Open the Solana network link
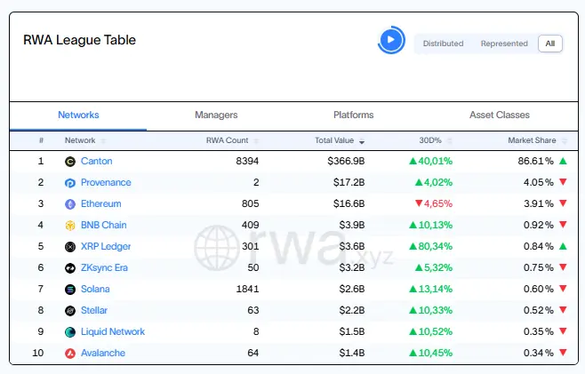Image resolution: width=585 pixels, height=374 pixels. pyautogui.click(x=95, y=289)
